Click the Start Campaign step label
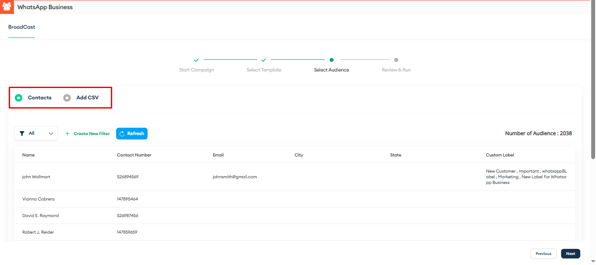 (196, 70)
